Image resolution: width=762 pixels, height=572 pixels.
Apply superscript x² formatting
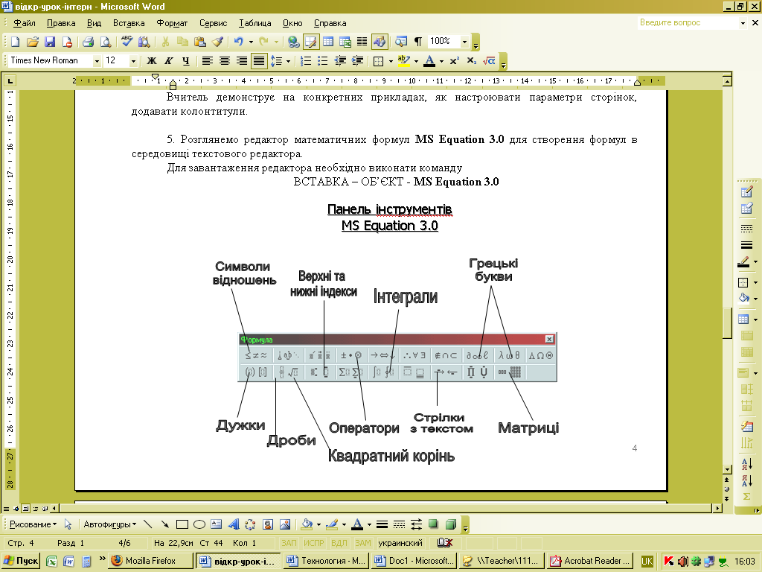pyautogui.click(x=454, y=61)
